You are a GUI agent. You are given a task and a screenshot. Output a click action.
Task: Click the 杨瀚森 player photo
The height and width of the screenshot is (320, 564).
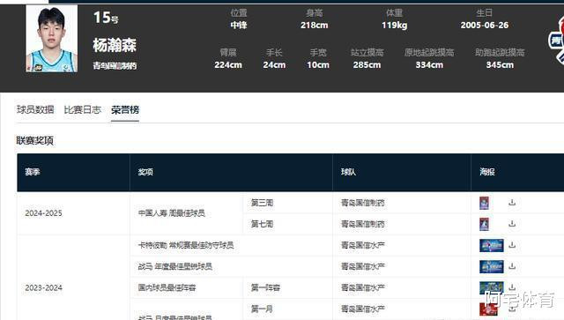click(x=51, y=39)
